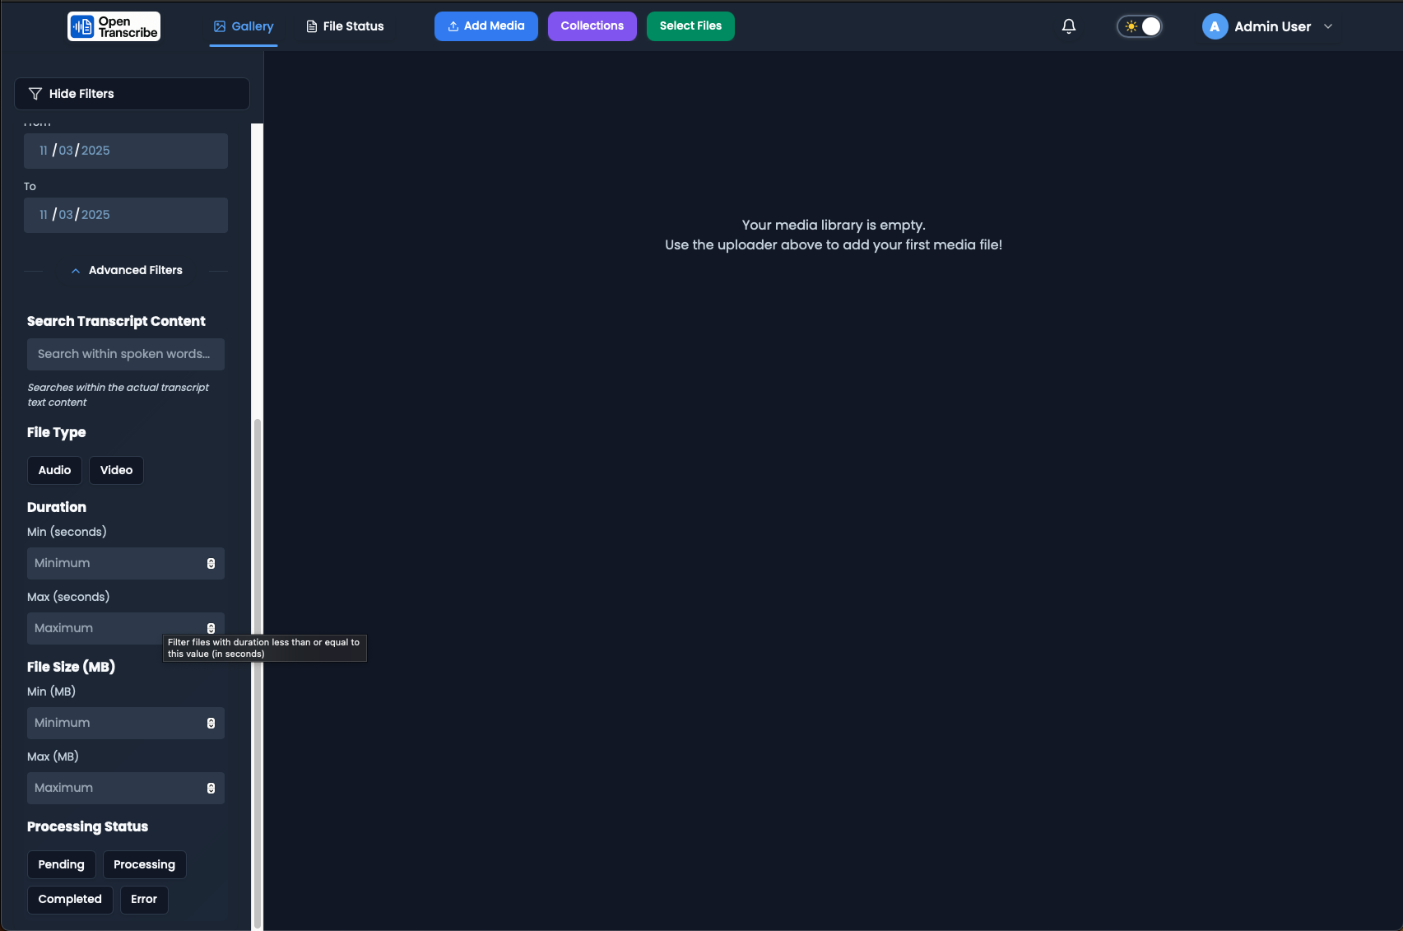
Task: Toggle the light/dark theme switch
Action: tap(1140, 26)
